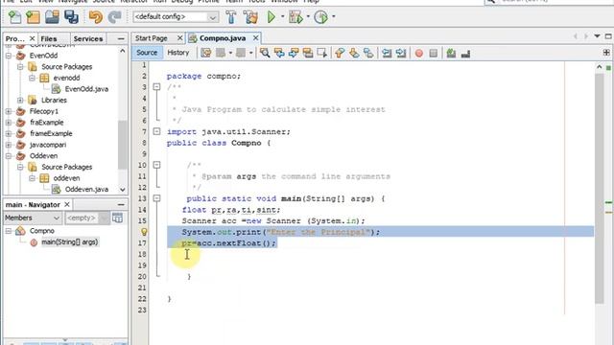Screen dimensions: 614x345
Task: Click the line 16 lightbulb hint
Action: (144, 232)
